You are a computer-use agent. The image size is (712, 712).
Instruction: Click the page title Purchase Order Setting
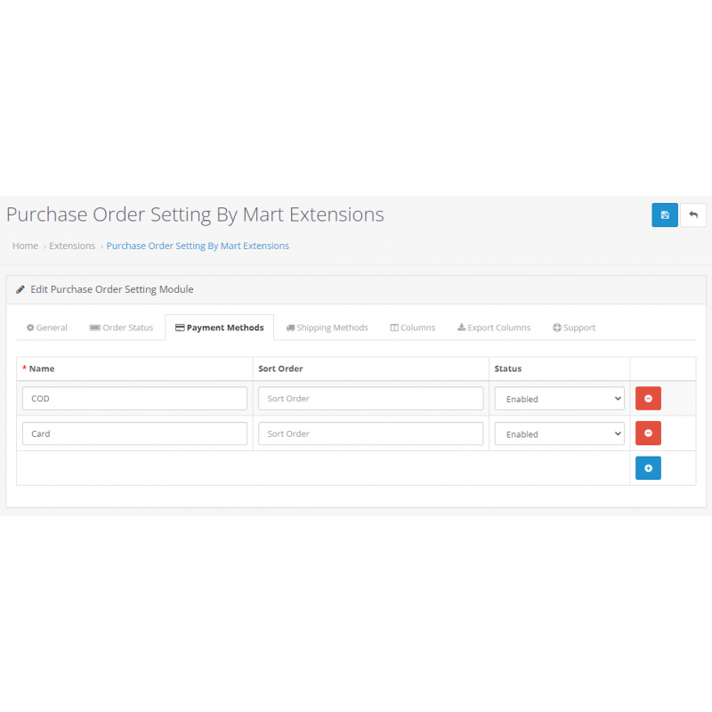click(195, 214)
